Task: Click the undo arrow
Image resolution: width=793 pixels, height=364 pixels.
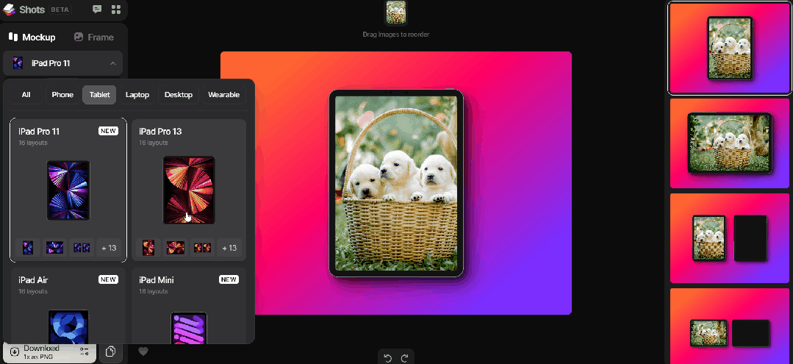Action: click(388, 358)
